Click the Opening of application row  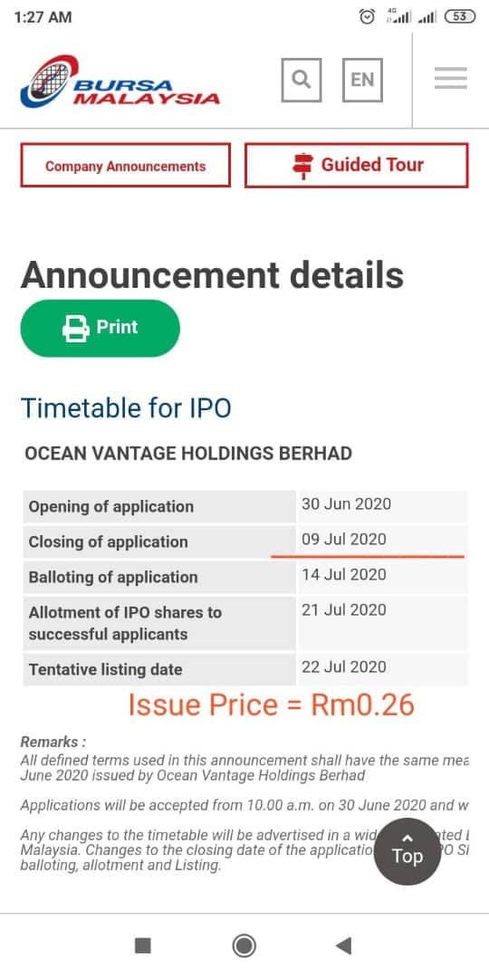[x=245, y=506]
